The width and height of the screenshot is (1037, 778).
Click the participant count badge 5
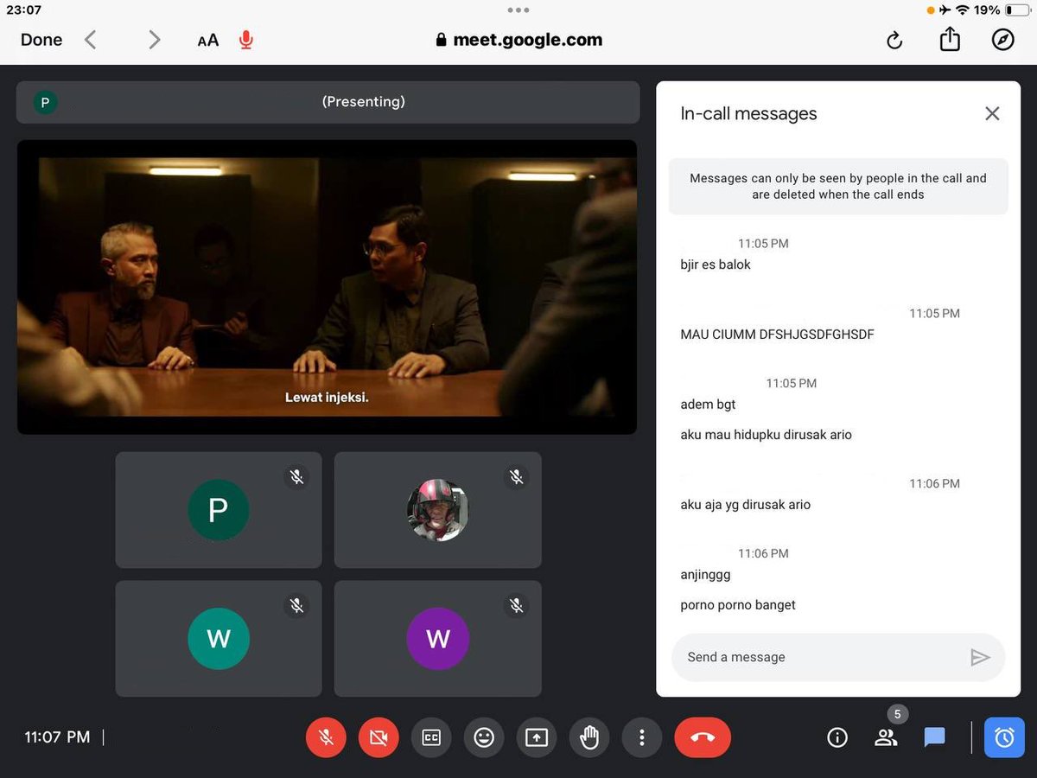[898, 715]
